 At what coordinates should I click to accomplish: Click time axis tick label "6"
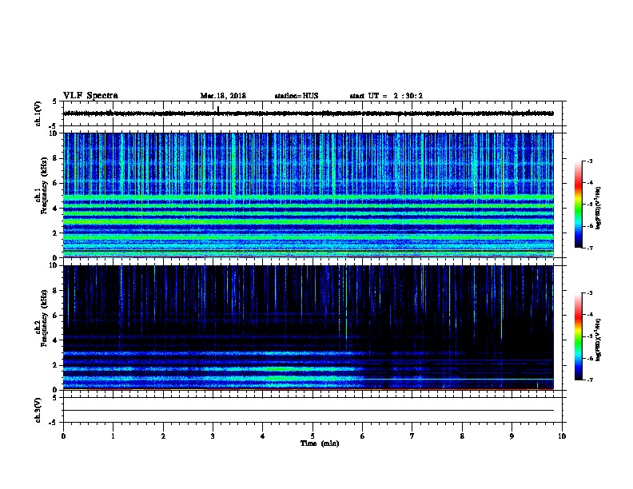click(x=363, y=435)
